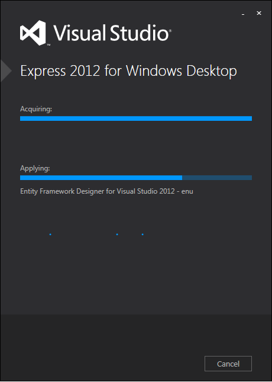This screenshot has height=382, width=272.
Task: Click the registered symbol after Studio
Action: click(170, 31)
